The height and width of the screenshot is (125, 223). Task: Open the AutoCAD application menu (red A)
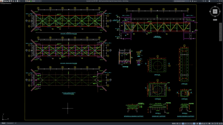2,1
